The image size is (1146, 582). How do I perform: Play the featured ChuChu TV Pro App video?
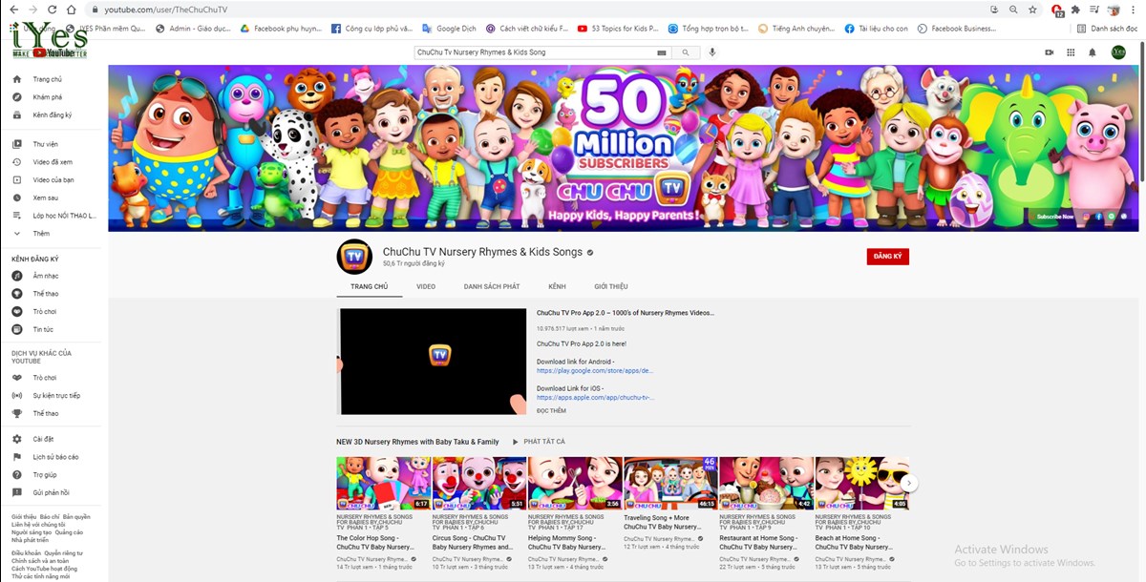coord(432,362)
